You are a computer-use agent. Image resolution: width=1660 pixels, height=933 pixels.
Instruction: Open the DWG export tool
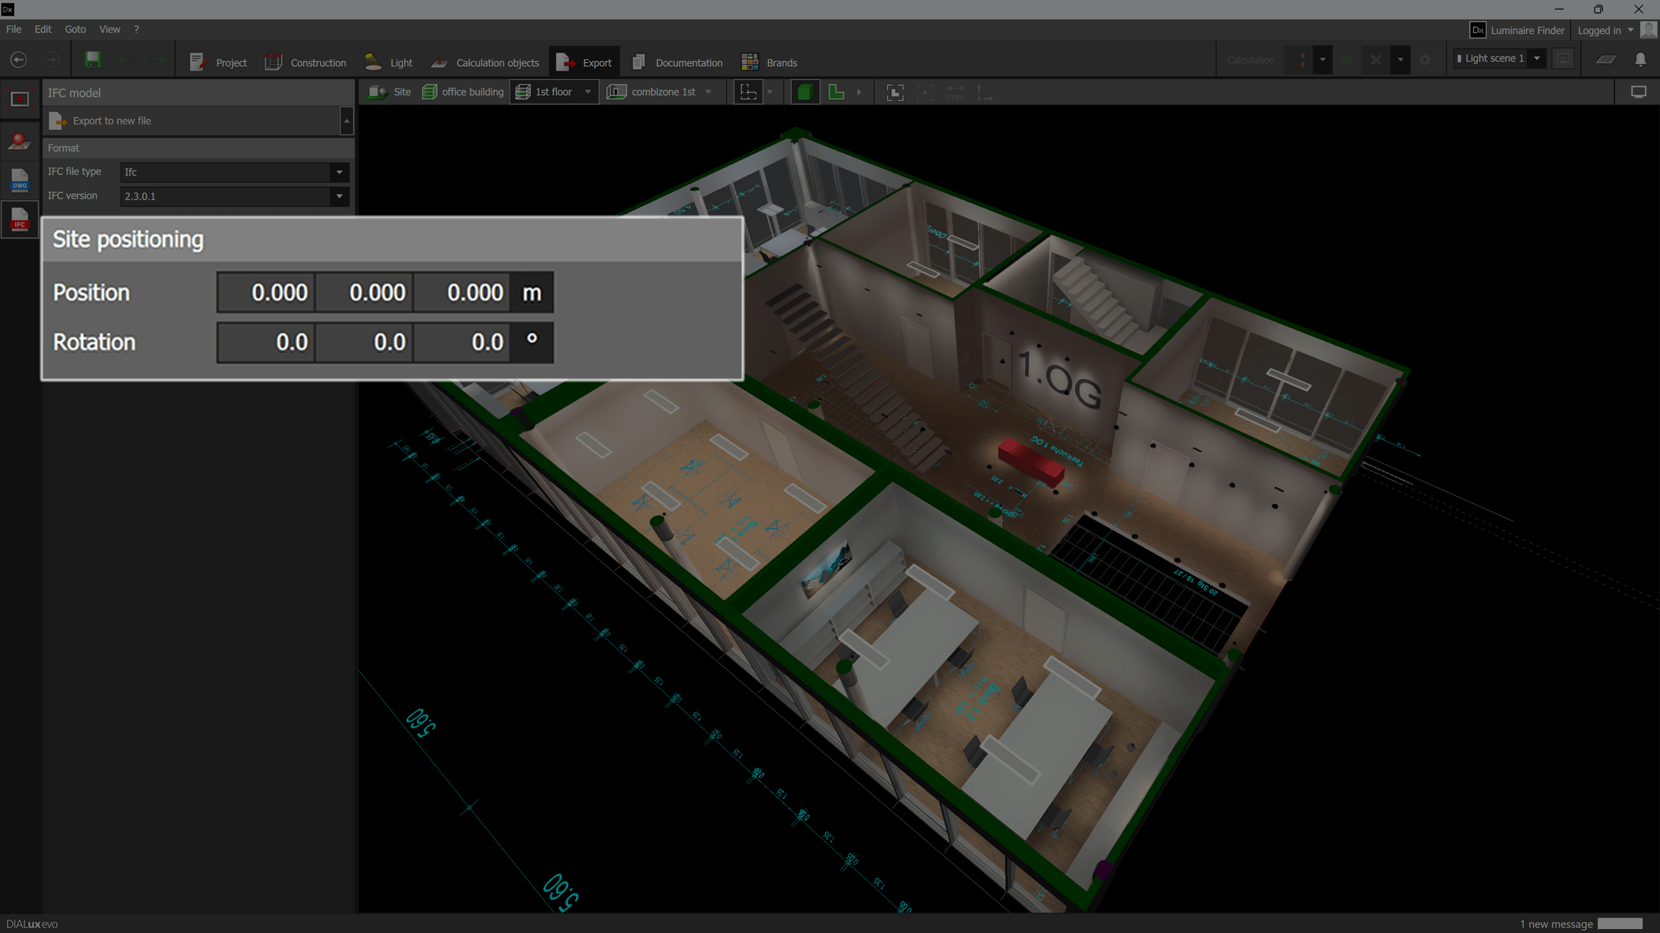(x=19, y=180)
